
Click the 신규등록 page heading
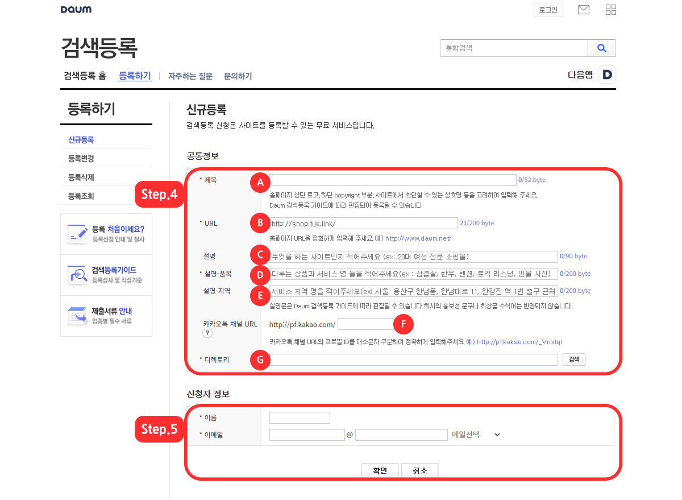point(206,109)
